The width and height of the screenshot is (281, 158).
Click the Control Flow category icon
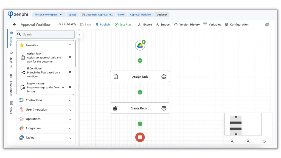pos(21,100)
